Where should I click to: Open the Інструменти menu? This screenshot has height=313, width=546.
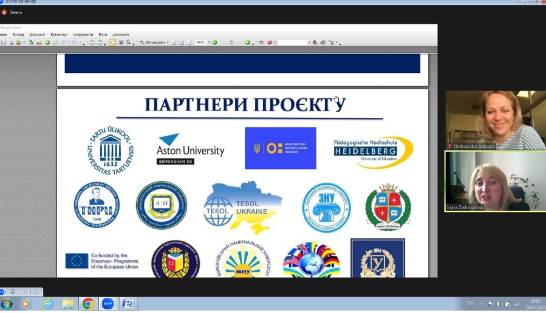83,35
